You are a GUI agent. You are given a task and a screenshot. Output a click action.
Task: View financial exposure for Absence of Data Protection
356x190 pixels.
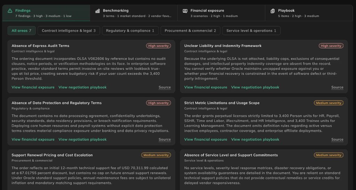(33, 139)
